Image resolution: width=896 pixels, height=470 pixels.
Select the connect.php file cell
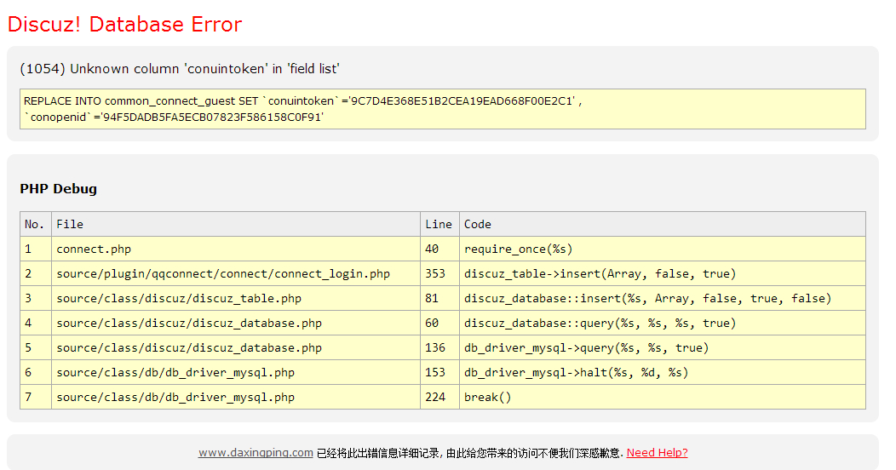coord(236,249)
